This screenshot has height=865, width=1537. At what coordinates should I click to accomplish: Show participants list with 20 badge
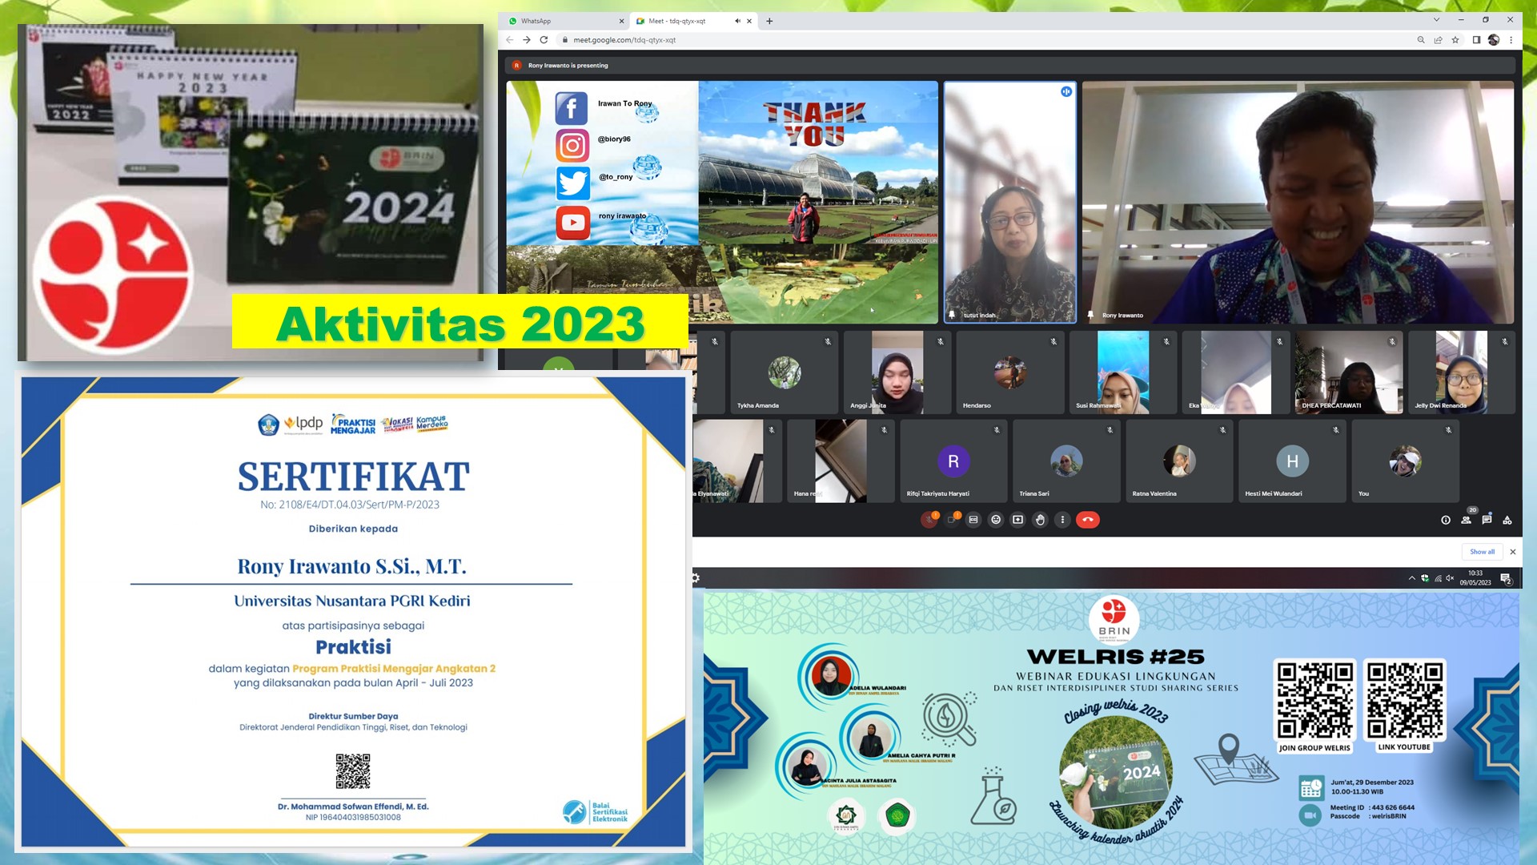tap(1467, 520)
